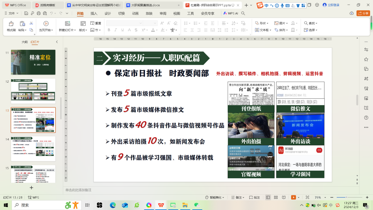The image size is (373, 210).
Task: Click the zoom slider in status bar
Action: (346, 197)
